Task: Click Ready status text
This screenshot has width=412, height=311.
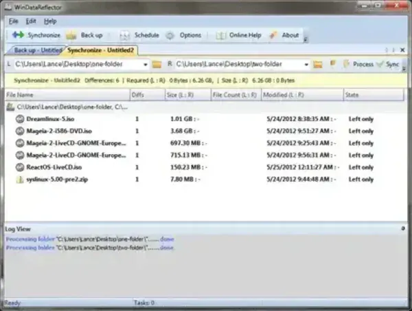Action: [x=12, y=303]
